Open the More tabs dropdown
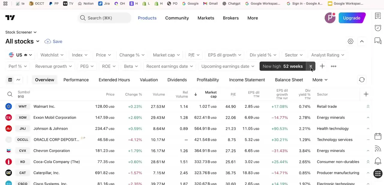 pos(320,80)
